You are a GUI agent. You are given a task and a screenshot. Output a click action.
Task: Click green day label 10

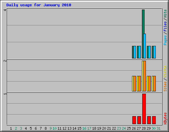click(x=54, y=128)
